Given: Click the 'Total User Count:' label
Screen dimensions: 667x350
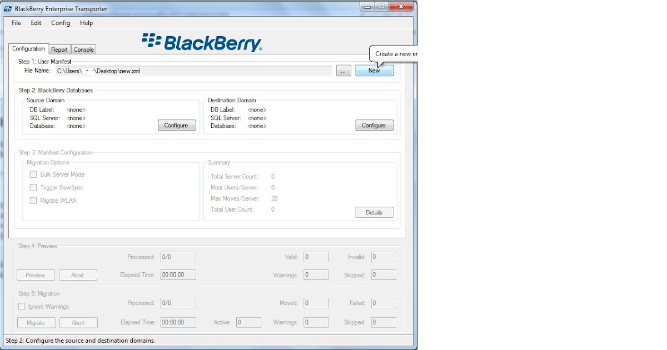Looking at the screenshot, I should point(232,209).
